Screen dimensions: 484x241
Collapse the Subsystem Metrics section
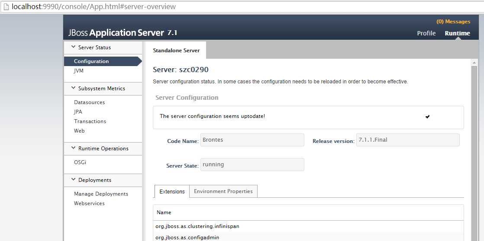pyautogui.click(x=73, y=88)
